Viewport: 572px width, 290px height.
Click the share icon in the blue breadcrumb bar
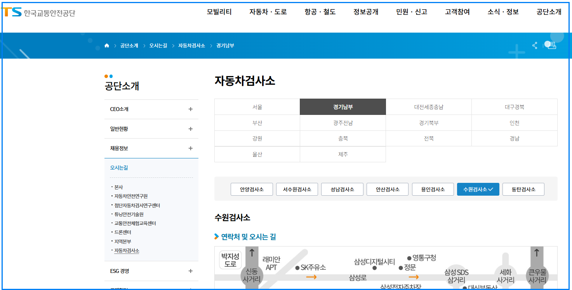point(535,45)
